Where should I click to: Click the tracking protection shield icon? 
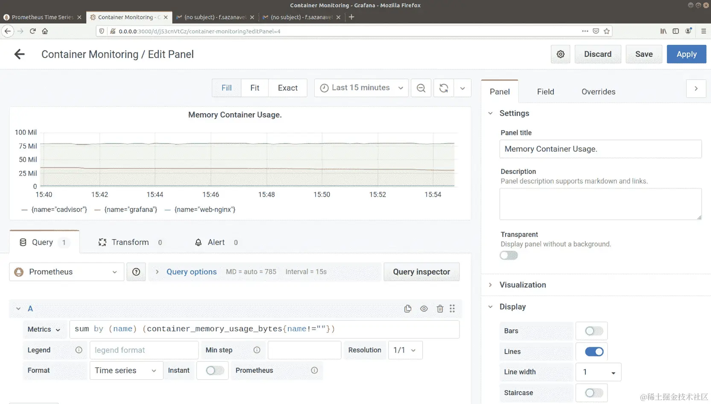(102, 31)
